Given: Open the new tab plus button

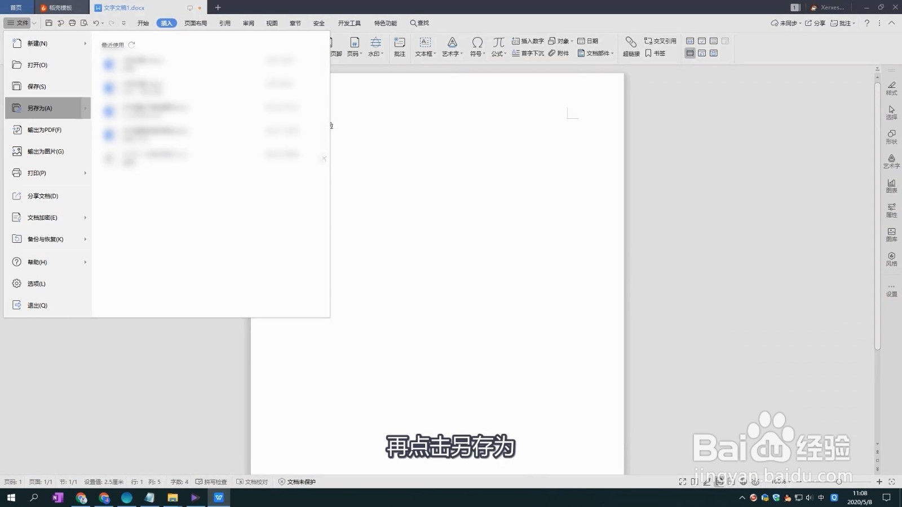Looking at the screenshot, I should coord(218,7).
